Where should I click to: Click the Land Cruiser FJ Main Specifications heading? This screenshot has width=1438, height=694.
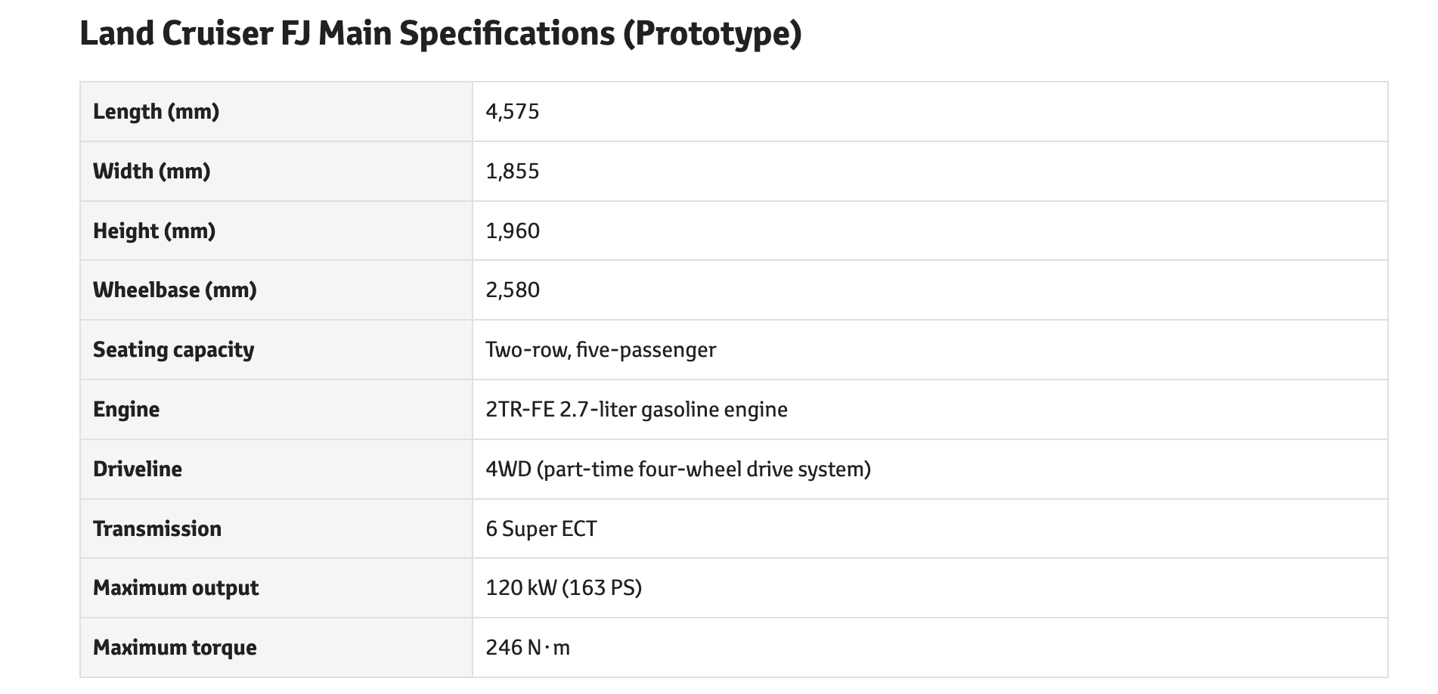440,34
